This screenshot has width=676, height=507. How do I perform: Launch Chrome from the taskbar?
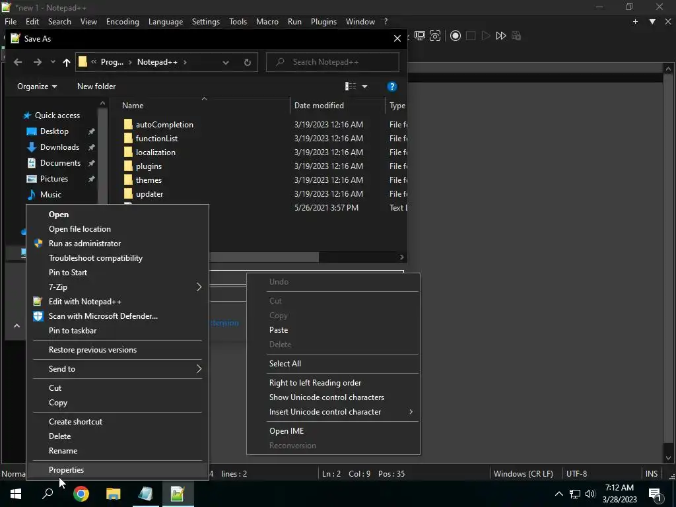point(81,494)
